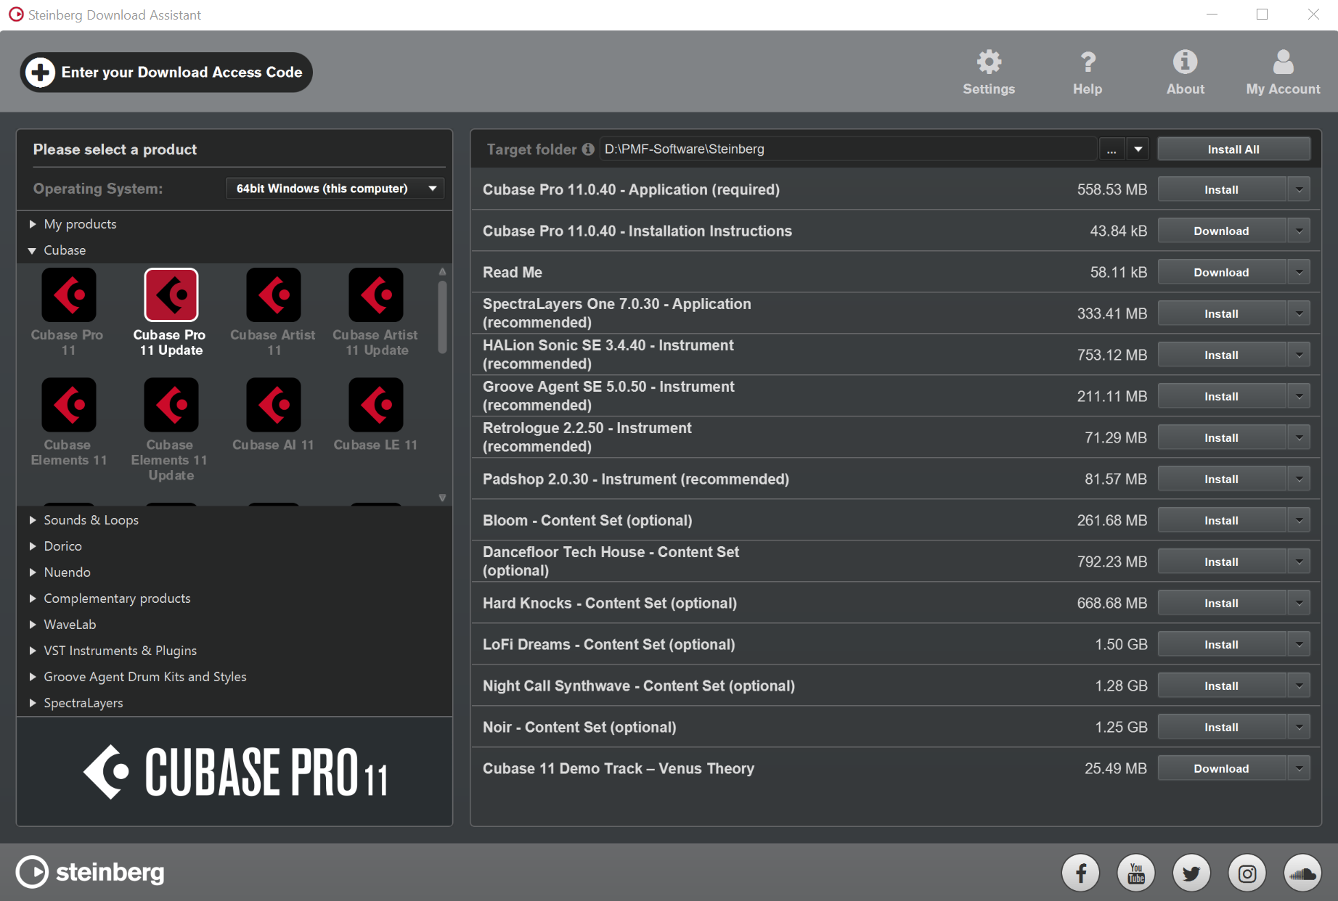Open dropdown arrow beside Cubase Pro Application Install

point(1299,189)
